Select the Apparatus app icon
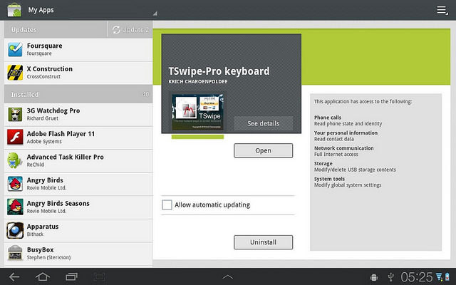The width and height of the screenshot is (456, 285). pos(15,230)
